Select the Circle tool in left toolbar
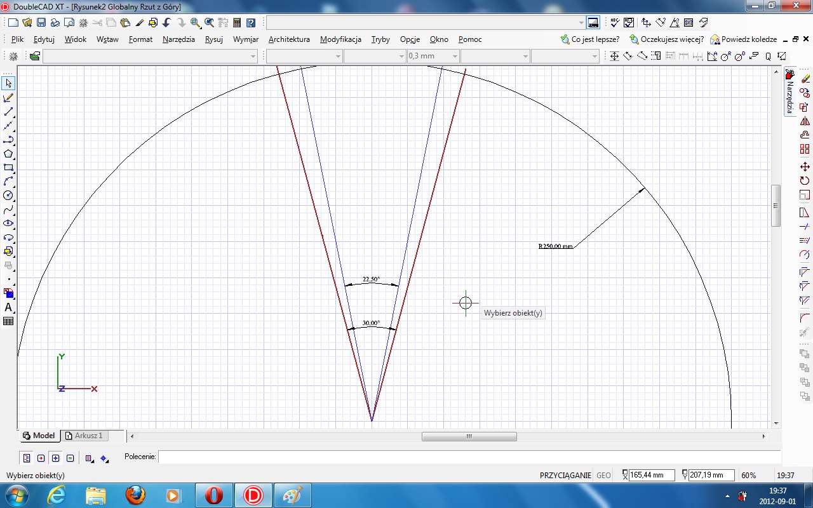The image size is (813, 508). [8, 196]
